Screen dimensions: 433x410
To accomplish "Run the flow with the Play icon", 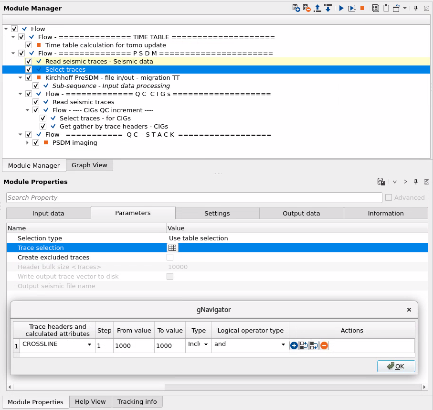I will [340, 7].
